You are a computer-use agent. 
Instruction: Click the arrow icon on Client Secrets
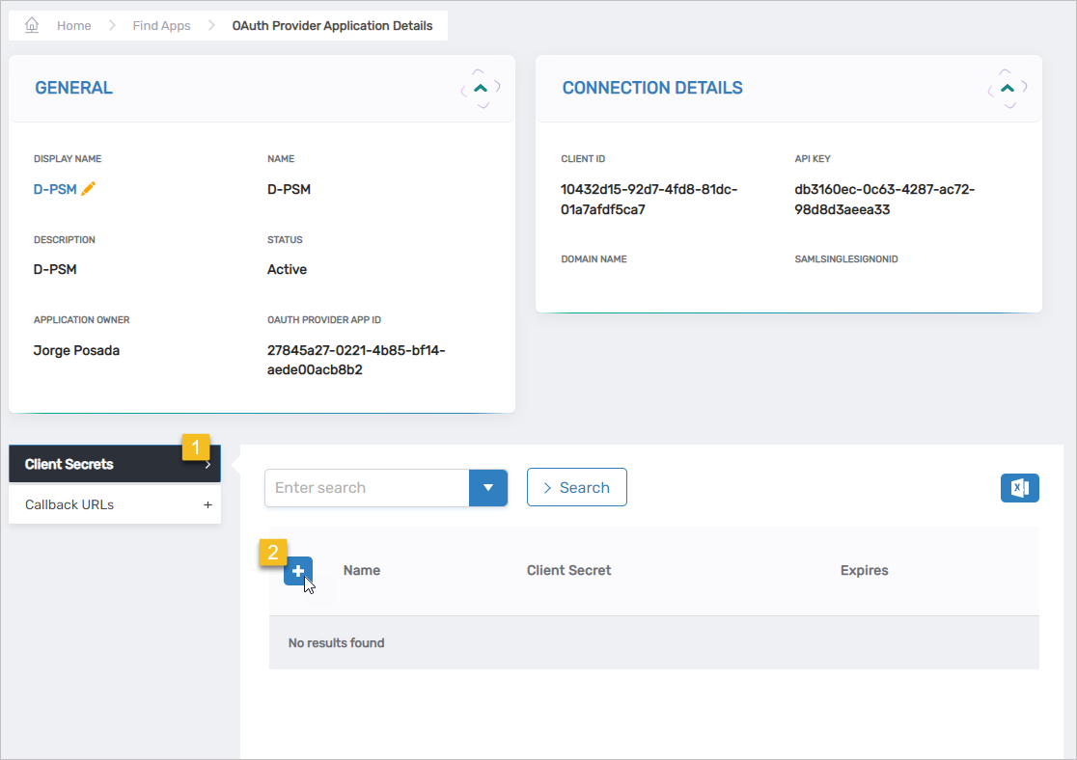(x=207, y=465)
